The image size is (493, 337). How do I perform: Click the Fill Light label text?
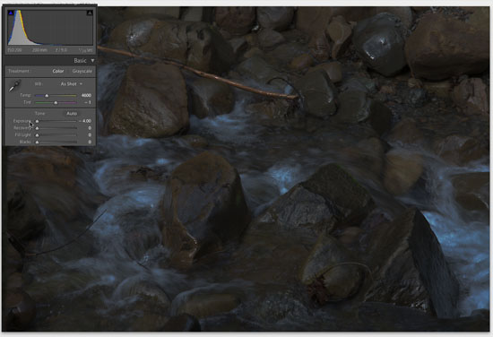pos(23,134)
